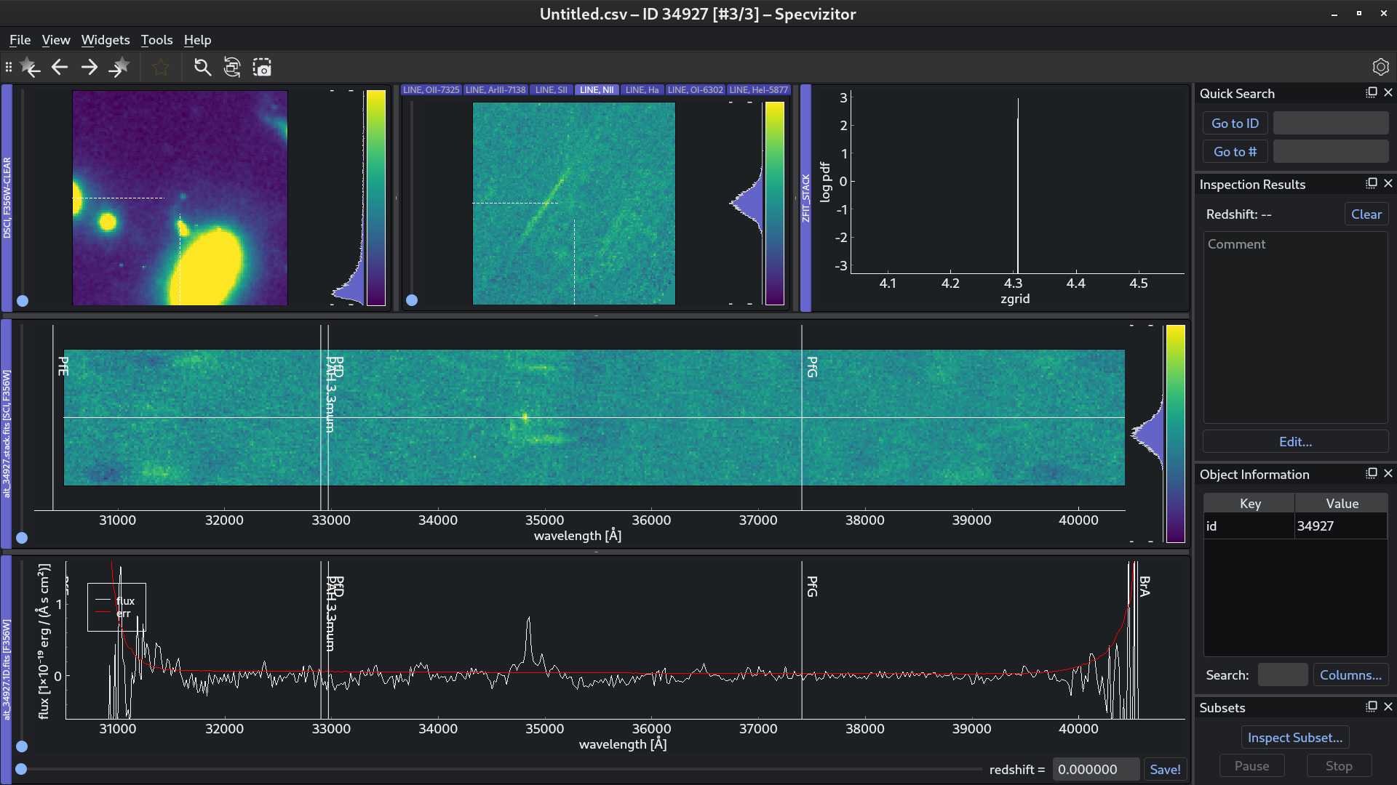
Task: Click the 1D spectrum smoothing slider handle
Action: point(22,746)
